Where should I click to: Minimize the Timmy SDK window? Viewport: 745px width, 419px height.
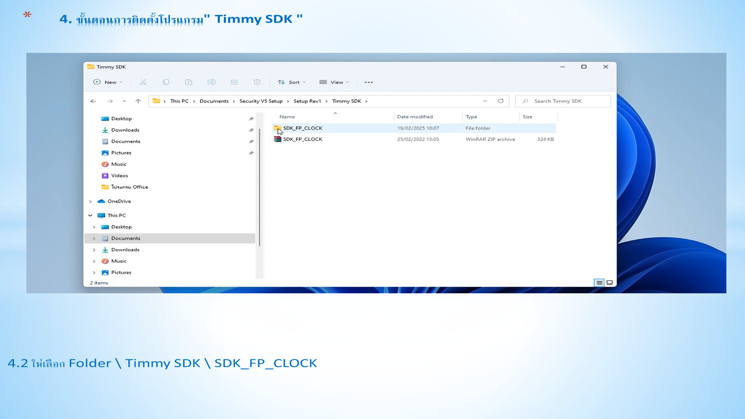[562, 67]
